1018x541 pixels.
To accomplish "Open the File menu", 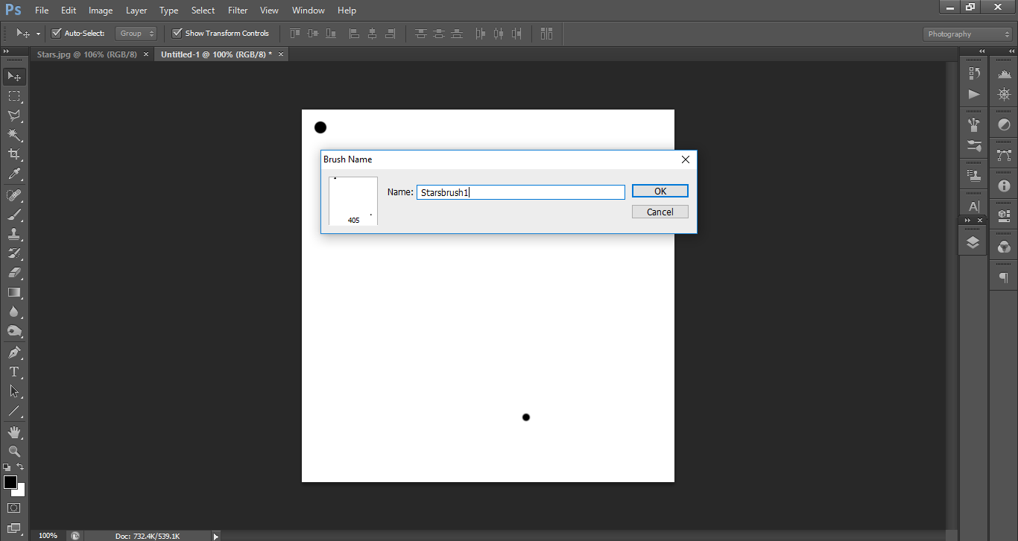I will 42,10.
